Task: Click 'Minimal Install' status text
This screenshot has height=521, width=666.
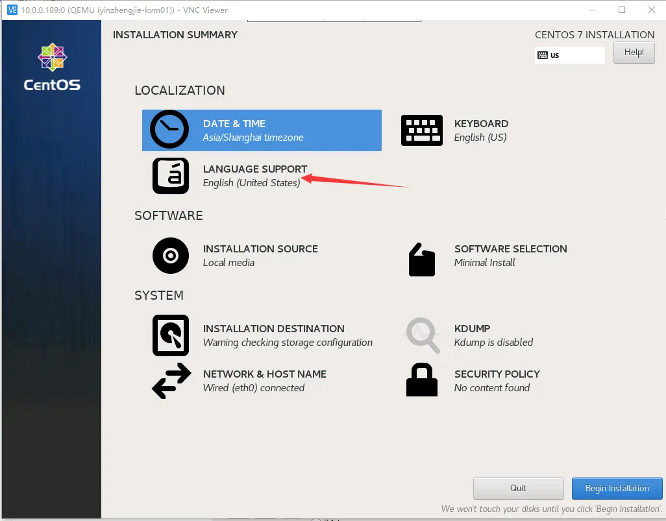Action: click(x=484, y=263)
